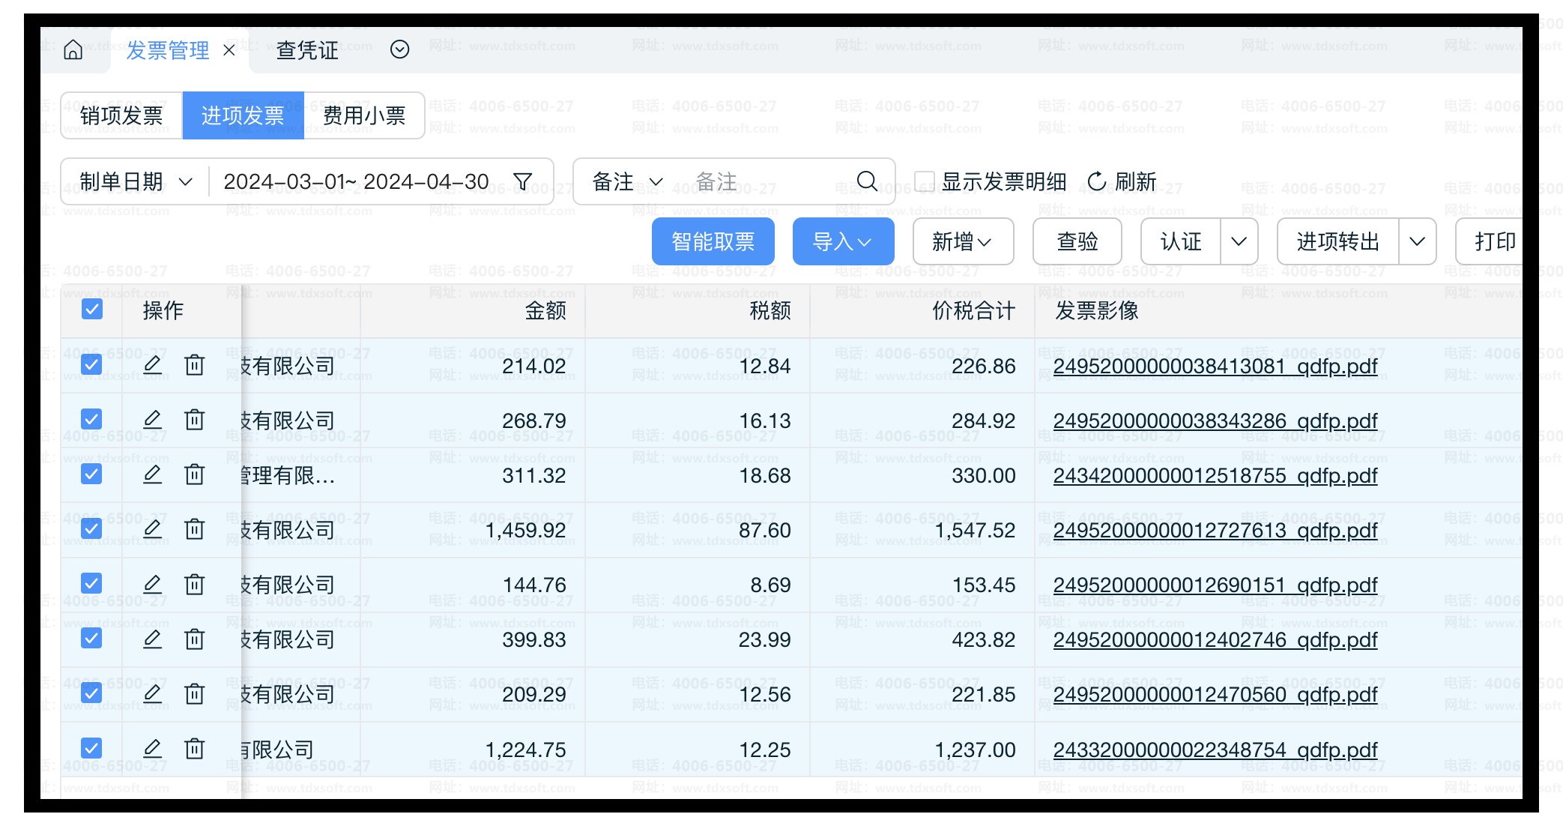The height and width of the screenshot is (826, 1563).
Task: Click the funnel filter icon beside date range
Action: pos(523,181)
